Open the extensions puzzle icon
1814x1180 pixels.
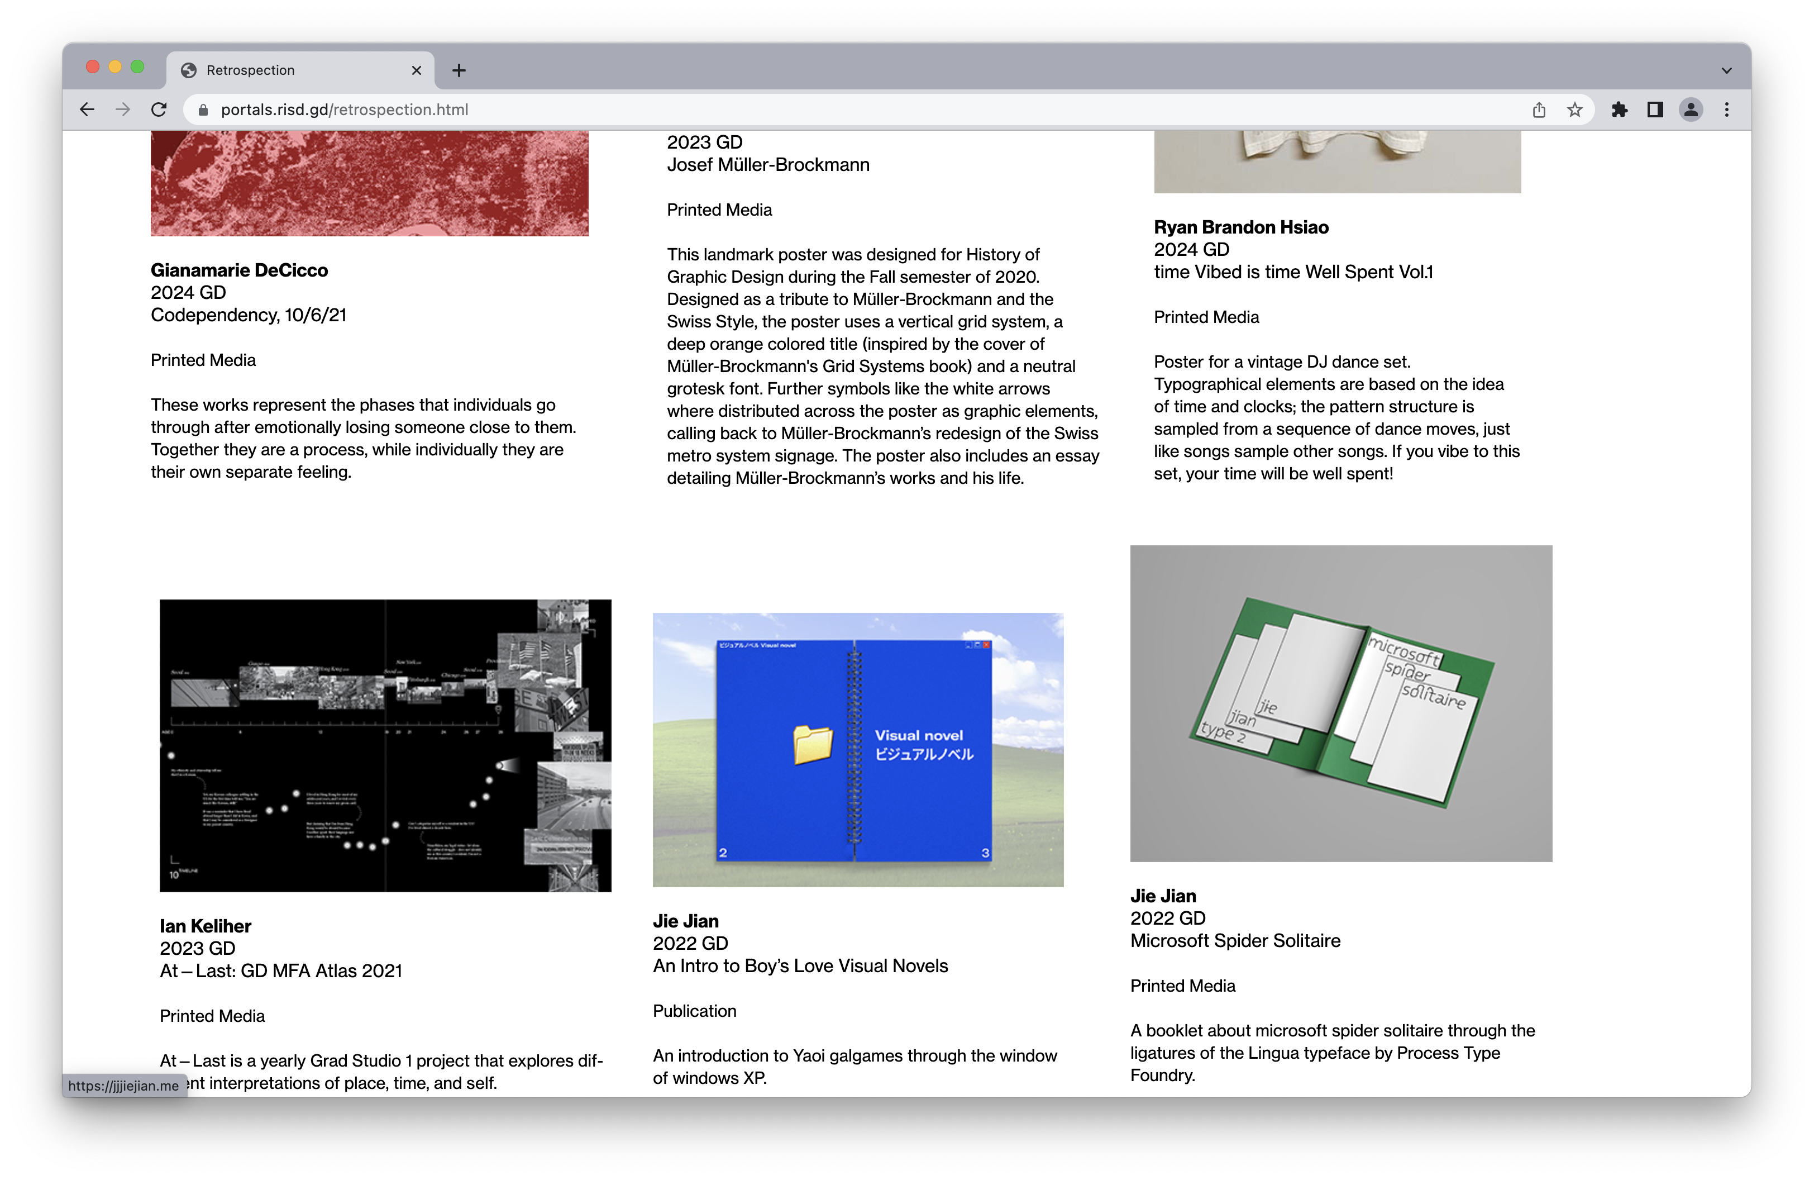tap(1619, 110)
